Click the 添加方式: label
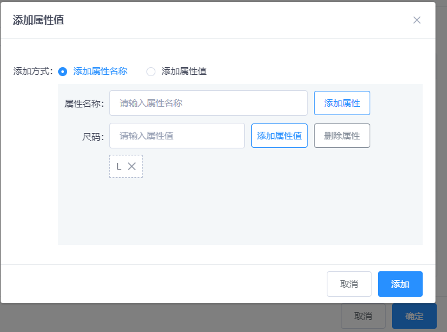 33,72
